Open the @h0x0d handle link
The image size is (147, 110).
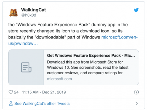pos(29,15)
